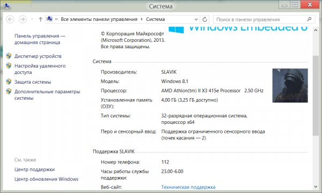
Task: Click the computer icon in the address bar
Action: 49,19
